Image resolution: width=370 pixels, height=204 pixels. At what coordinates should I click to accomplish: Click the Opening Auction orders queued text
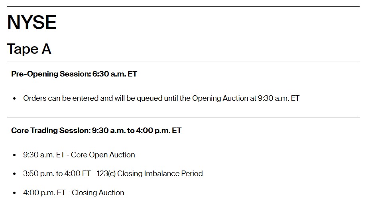pyautogui.click(x=161, y=98)
